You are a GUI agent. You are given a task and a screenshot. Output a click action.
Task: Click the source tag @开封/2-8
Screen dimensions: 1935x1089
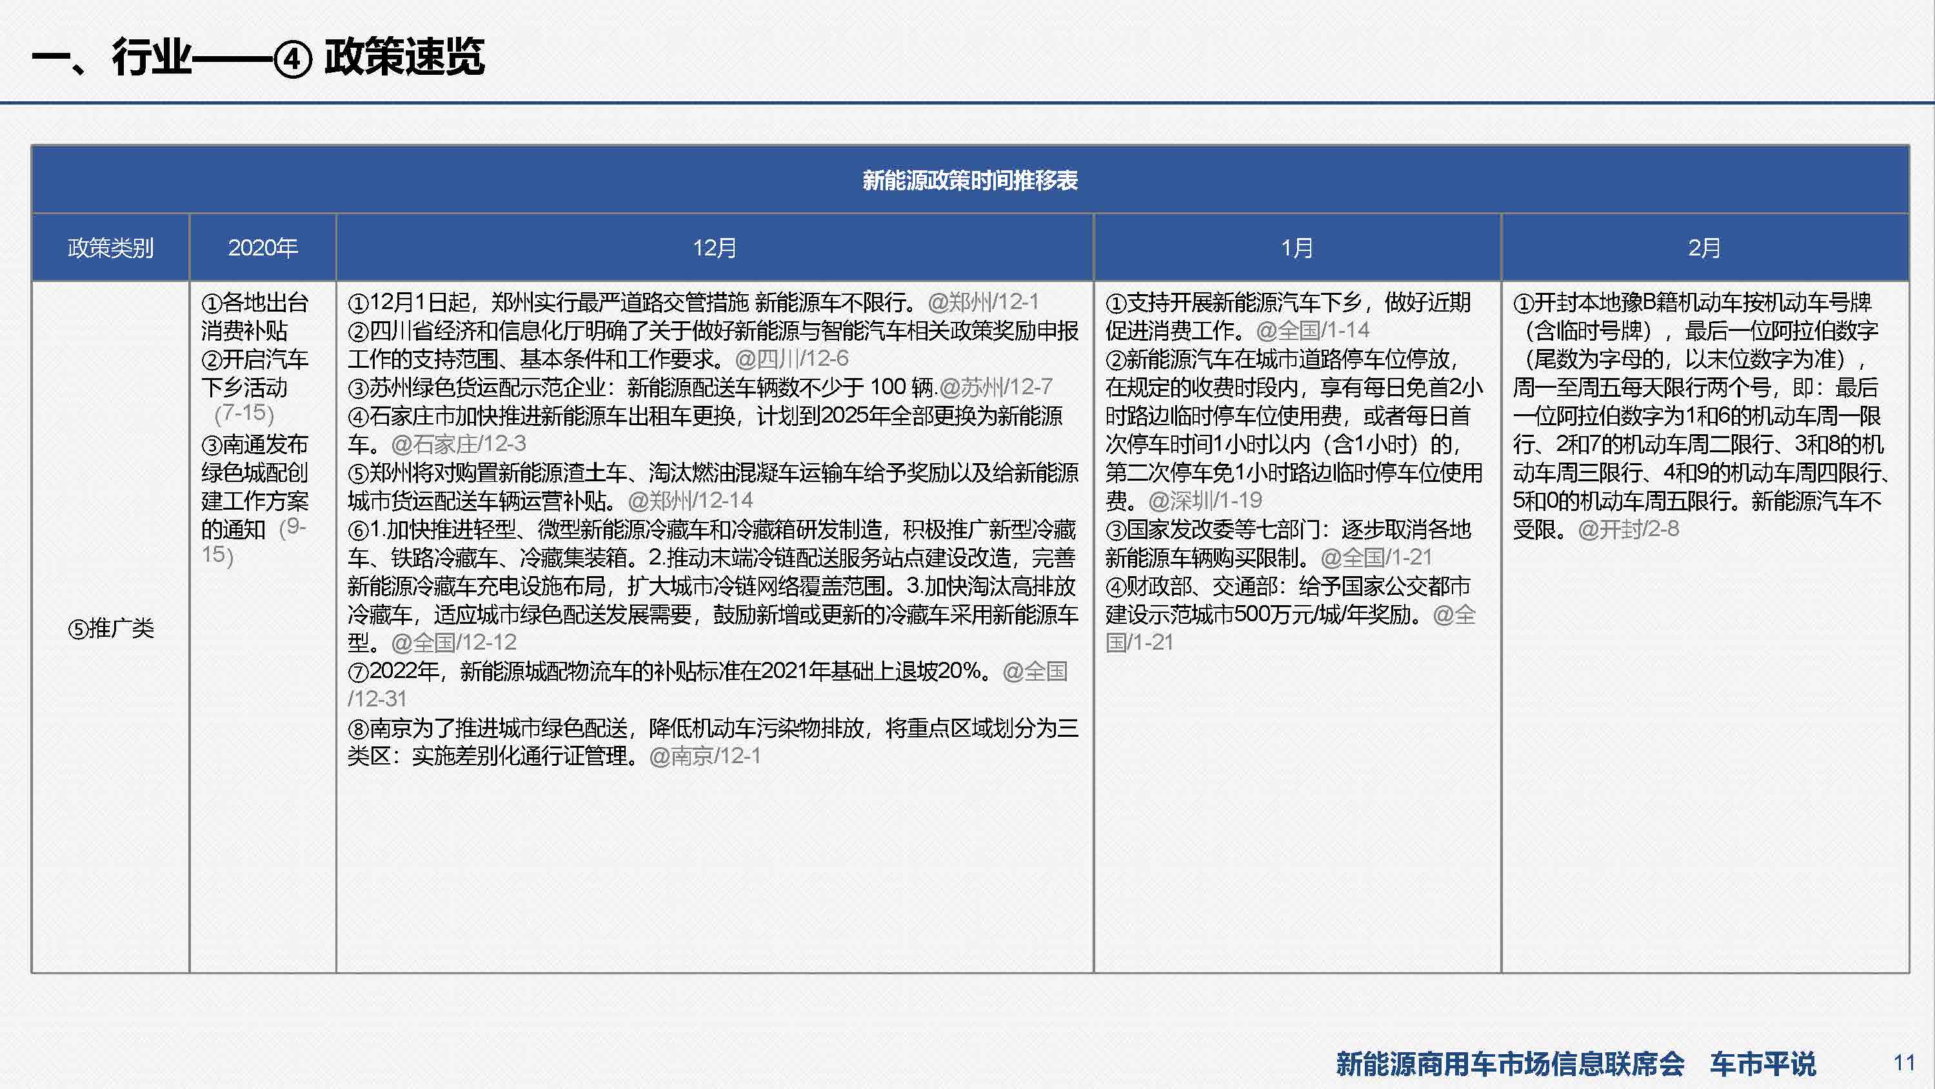1629,530
